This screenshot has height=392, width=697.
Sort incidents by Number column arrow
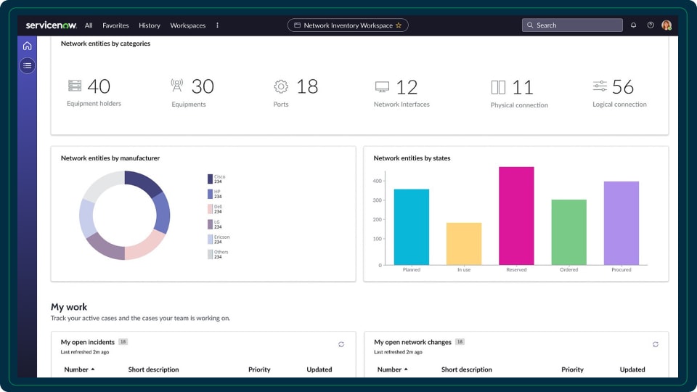(x=93, y=369)
